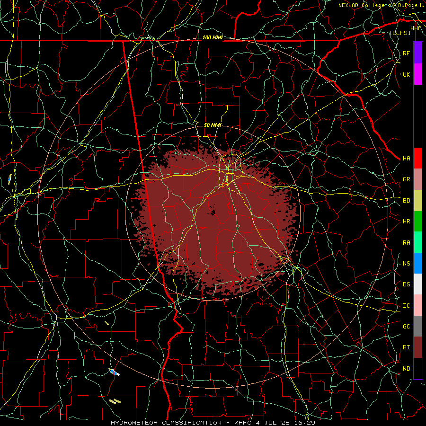Click the IC light pink legend swatch
The image size is (426, 426).
tap(418, 305)
